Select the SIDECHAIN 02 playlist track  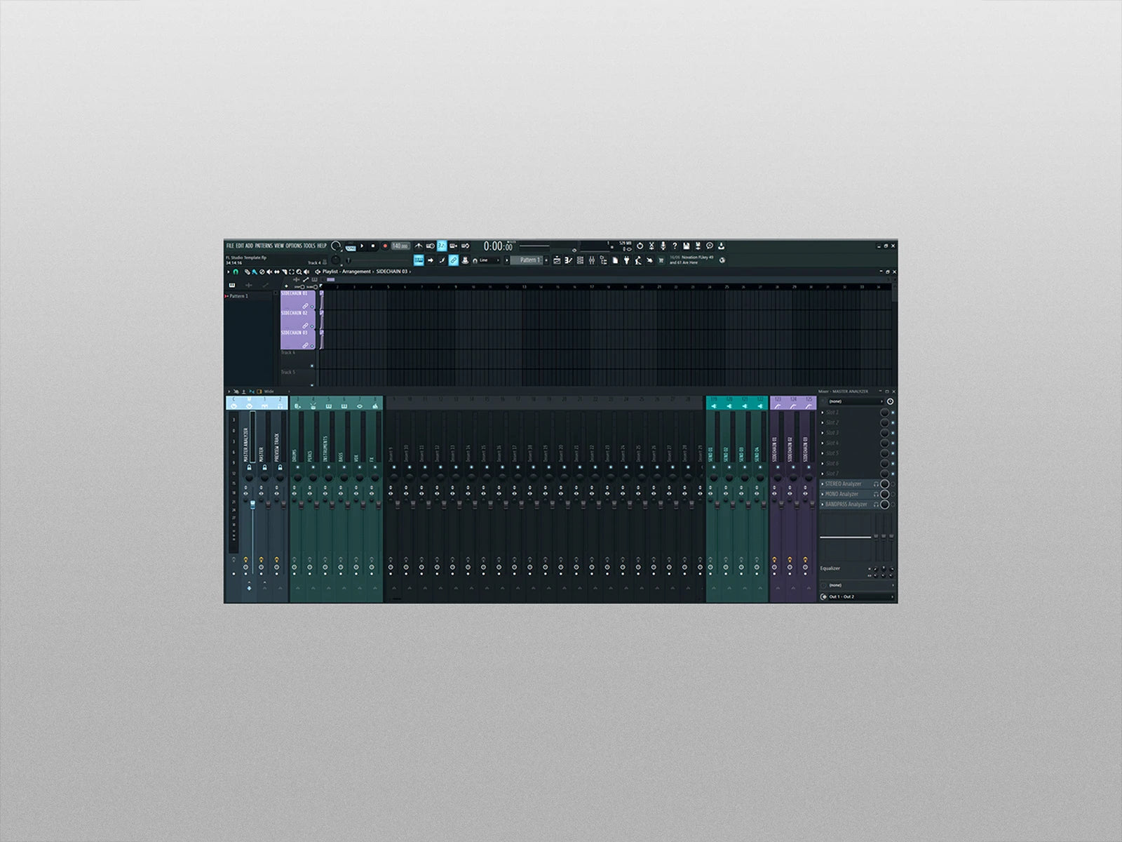click(x=299, y=320)
